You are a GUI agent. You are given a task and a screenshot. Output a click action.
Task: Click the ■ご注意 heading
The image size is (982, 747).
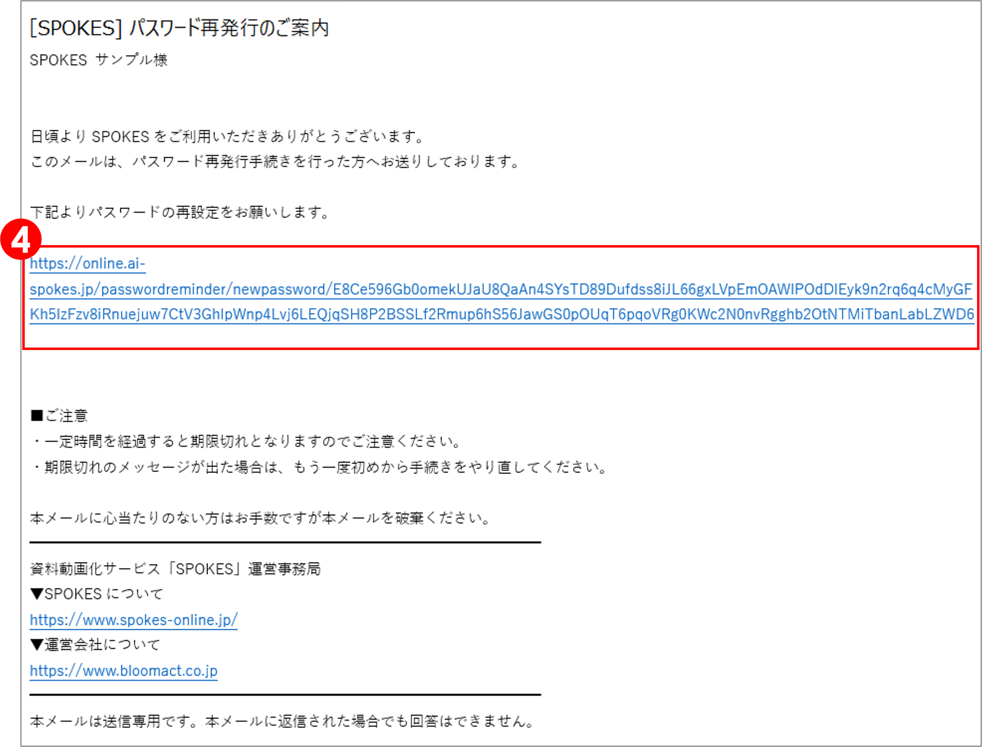(x=59, y=416)
